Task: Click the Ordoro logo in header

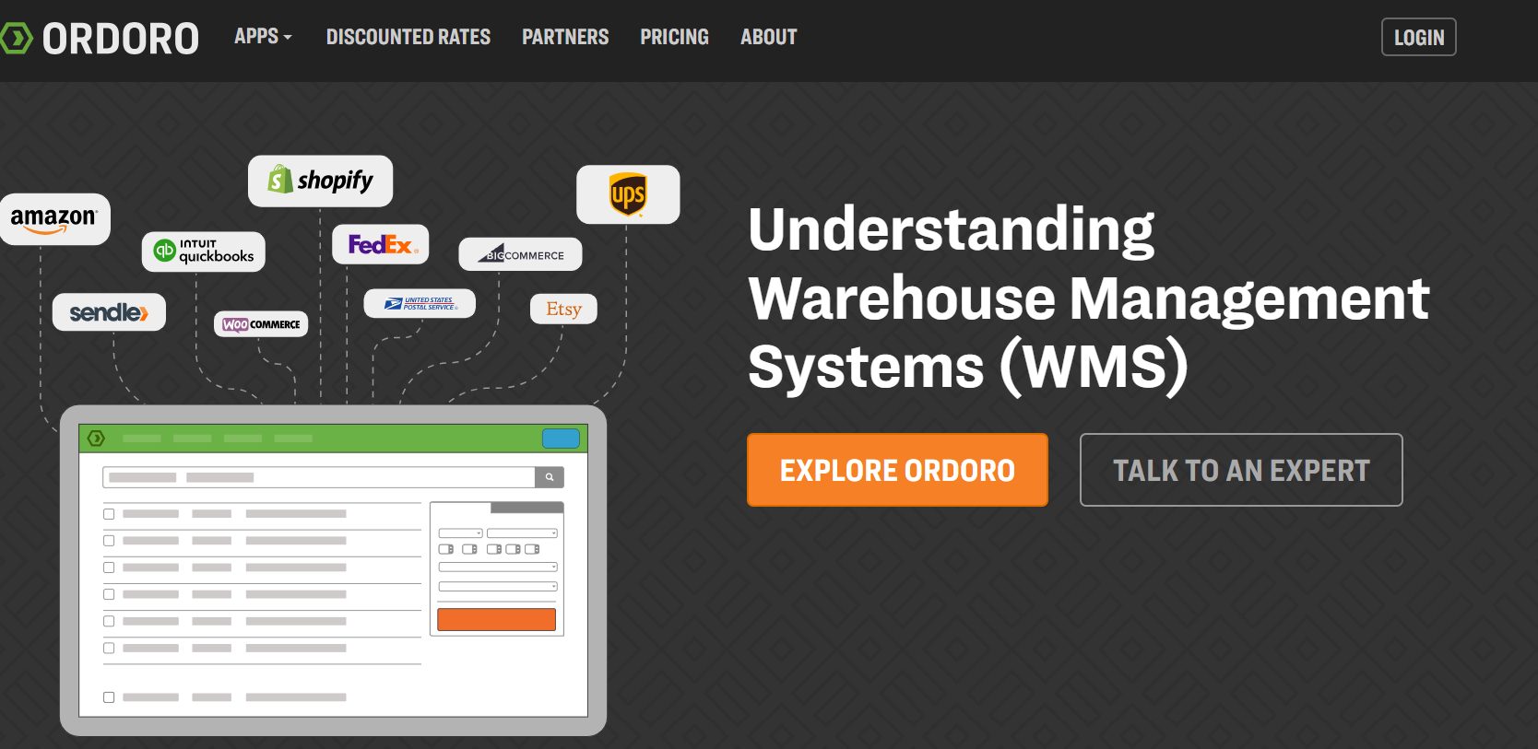Action: pos(100,39)
